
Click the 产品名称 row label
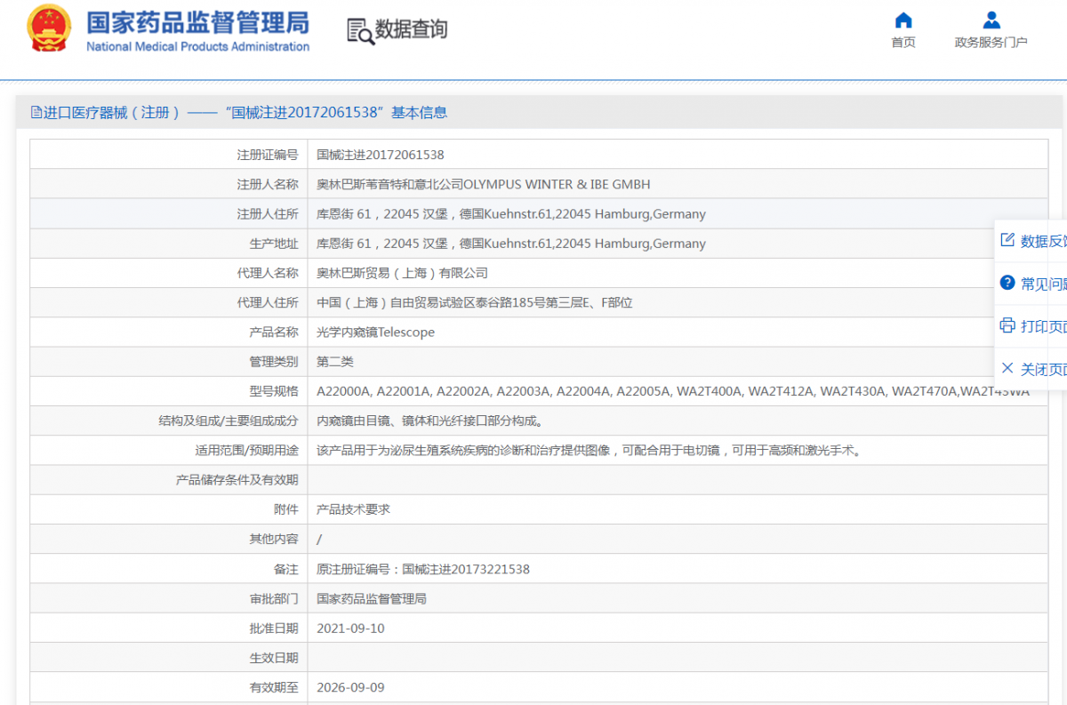[x=274, y=332]
